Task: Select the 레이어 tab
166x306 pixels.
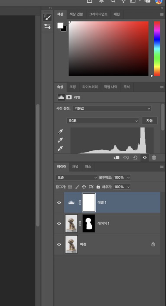Action: [x=62, y=167]
